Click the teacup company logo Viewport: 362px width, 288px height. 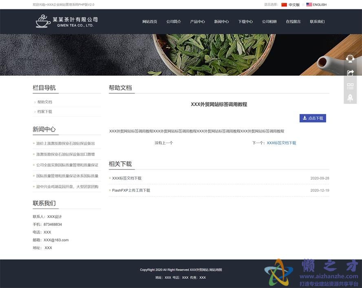[43, 21]
